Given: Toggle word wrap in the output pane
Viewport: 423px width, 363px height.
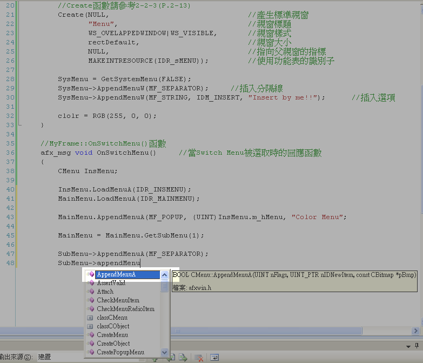Looking at the screenshot, I should [x=214, y=358].
